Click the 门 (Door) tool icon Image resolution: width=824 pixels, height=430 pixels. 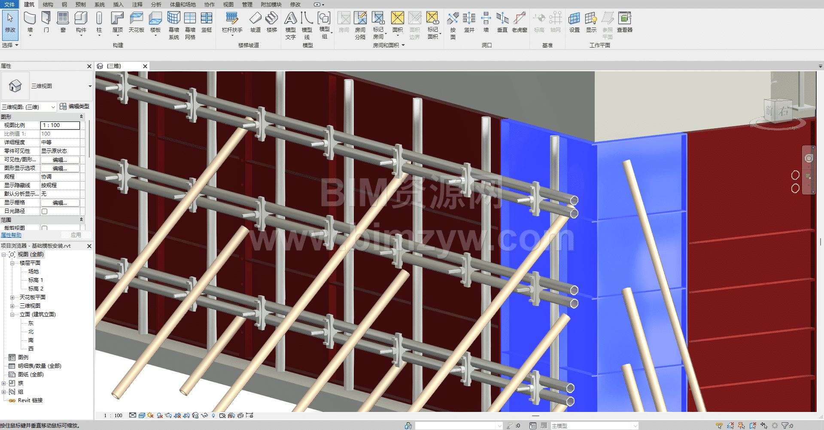pyautogui.click(x=46, y=22)
